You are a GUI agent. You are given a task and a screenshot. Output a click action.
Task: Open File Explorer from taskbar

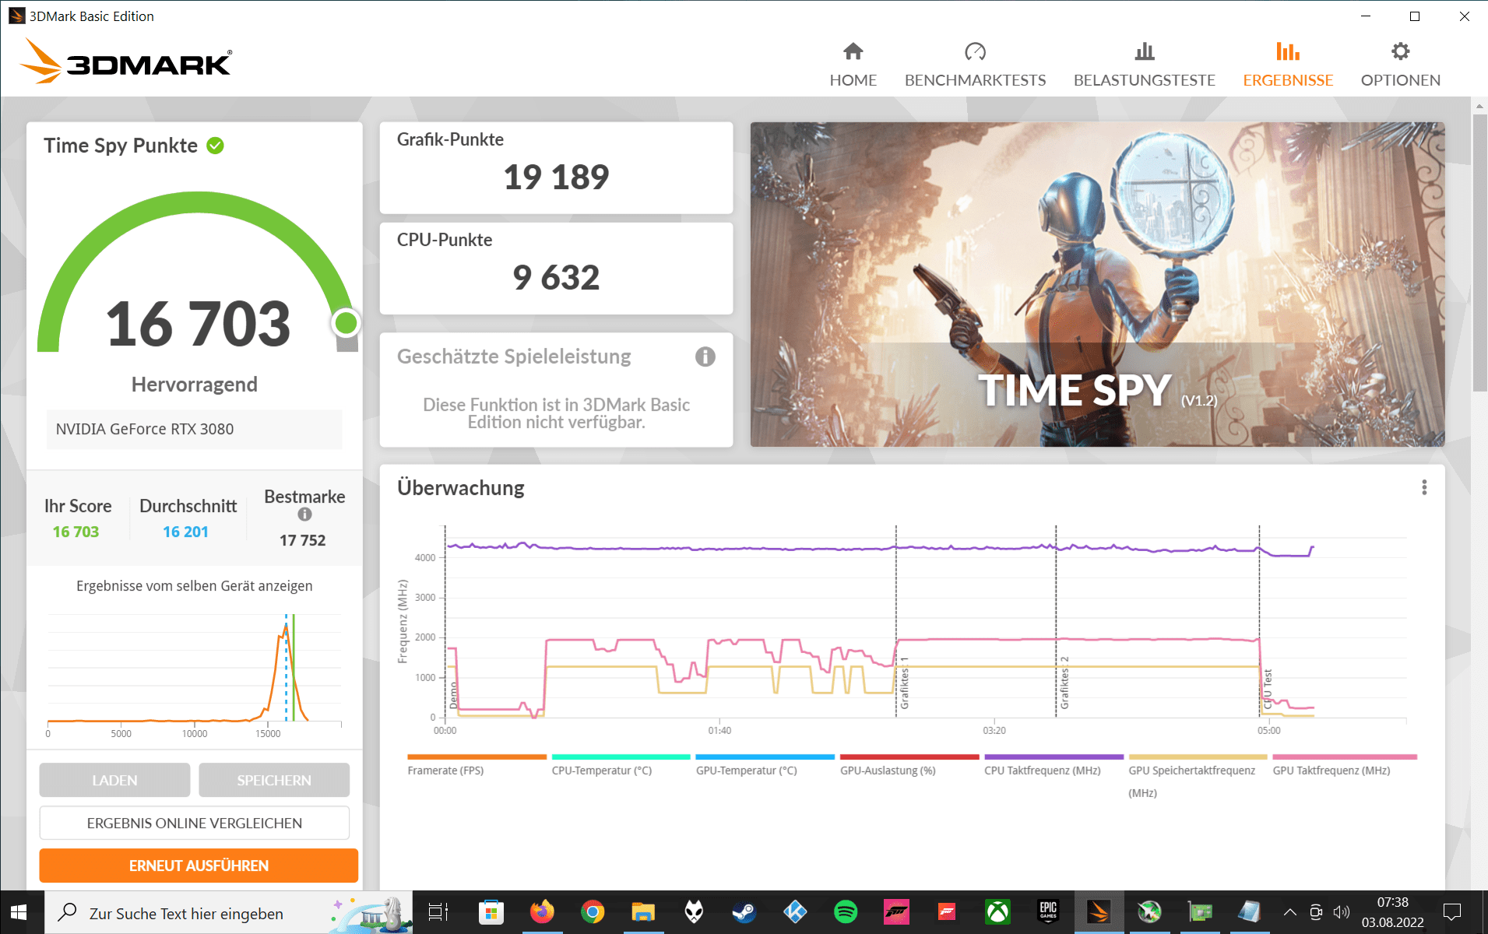click(643, 912)
